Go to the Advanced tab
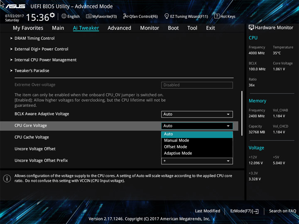This screenshot has height=224, width=299. pos(119,28)
